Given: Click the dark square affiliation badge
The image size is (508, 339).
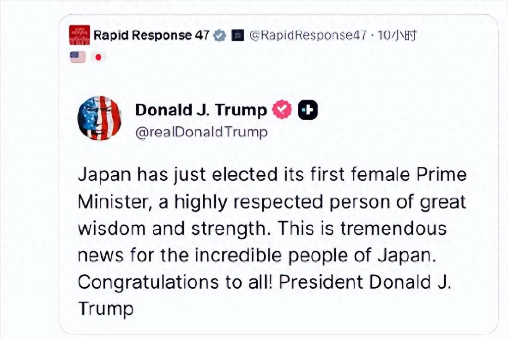Looking at the screenshot, I should 237,35.
